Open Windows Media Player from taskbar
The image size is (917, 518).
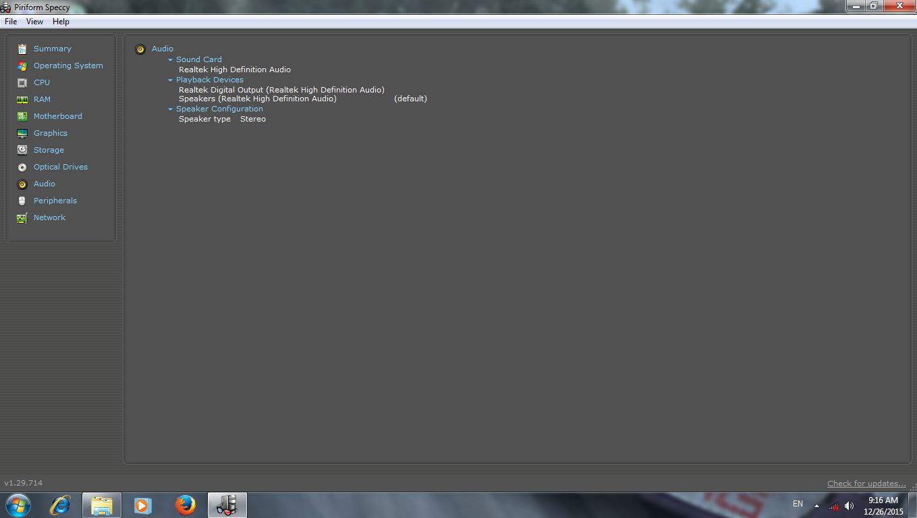point(142,505)
